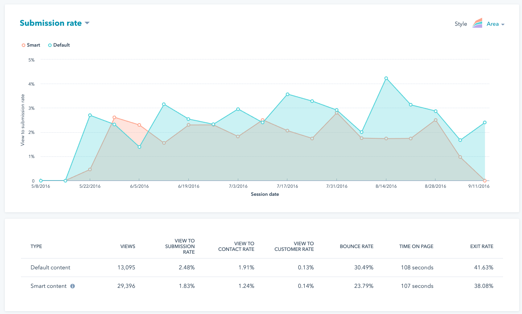The height and width of the screenshot is (314, 522).
Task: Open the Submission rate metric dropdown
Action: point(54,23)
